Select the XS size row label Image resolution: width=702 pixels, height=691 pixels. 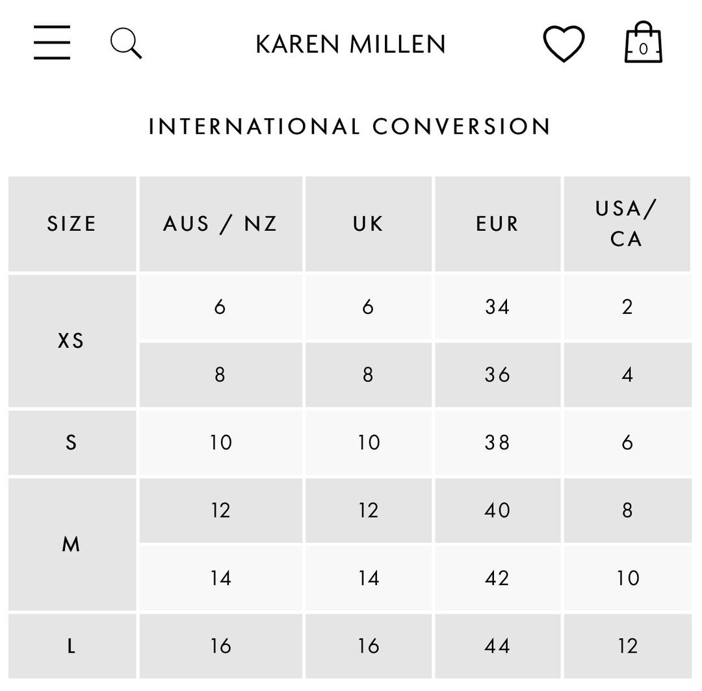click(x=71, y=341)
